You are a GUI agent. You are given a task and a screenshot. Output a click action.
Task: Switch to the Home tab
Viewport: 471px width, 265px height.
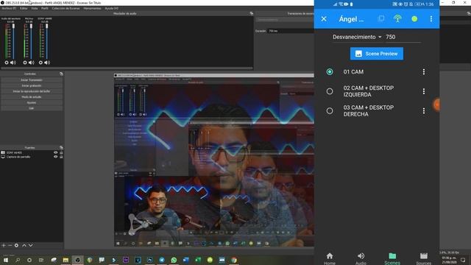[x=330, y=258]
